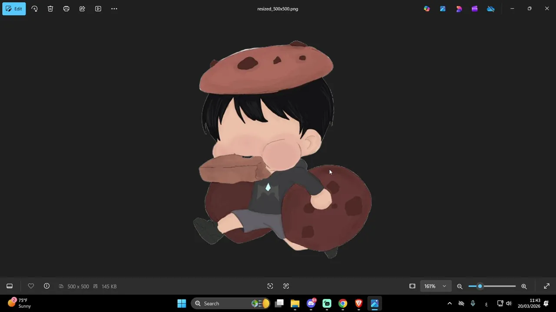Screen dimensions: 556x312
Task: Print the image using printer icon
Action: pyautogui.click(x=66, y=9)
